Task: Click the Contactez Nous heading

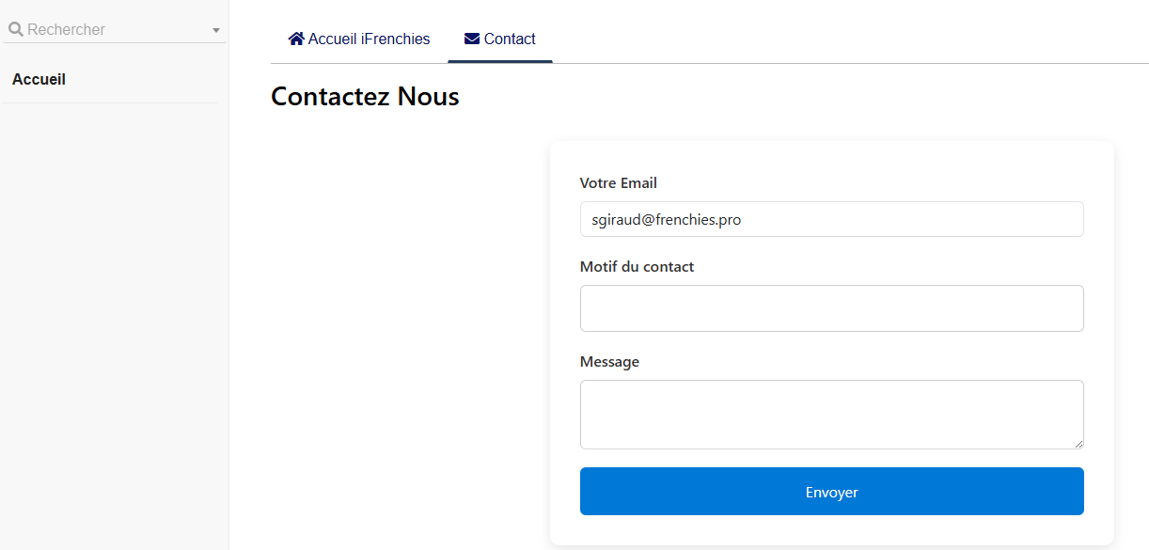Action: point(365,97)
